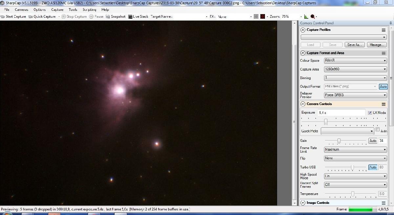Open the Quick Capture dropdown arrow
394x215 pixels.
(59, 16)
